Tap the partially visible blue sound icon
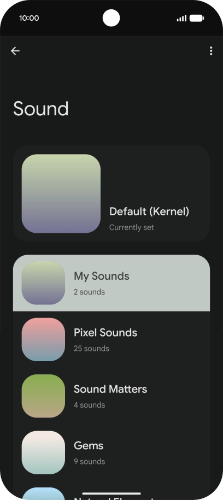 click(x=43, y=493)
